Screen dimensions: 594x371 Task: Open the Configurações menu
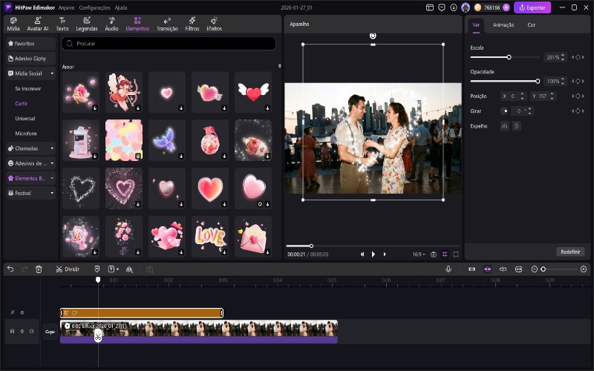(94, 7)
